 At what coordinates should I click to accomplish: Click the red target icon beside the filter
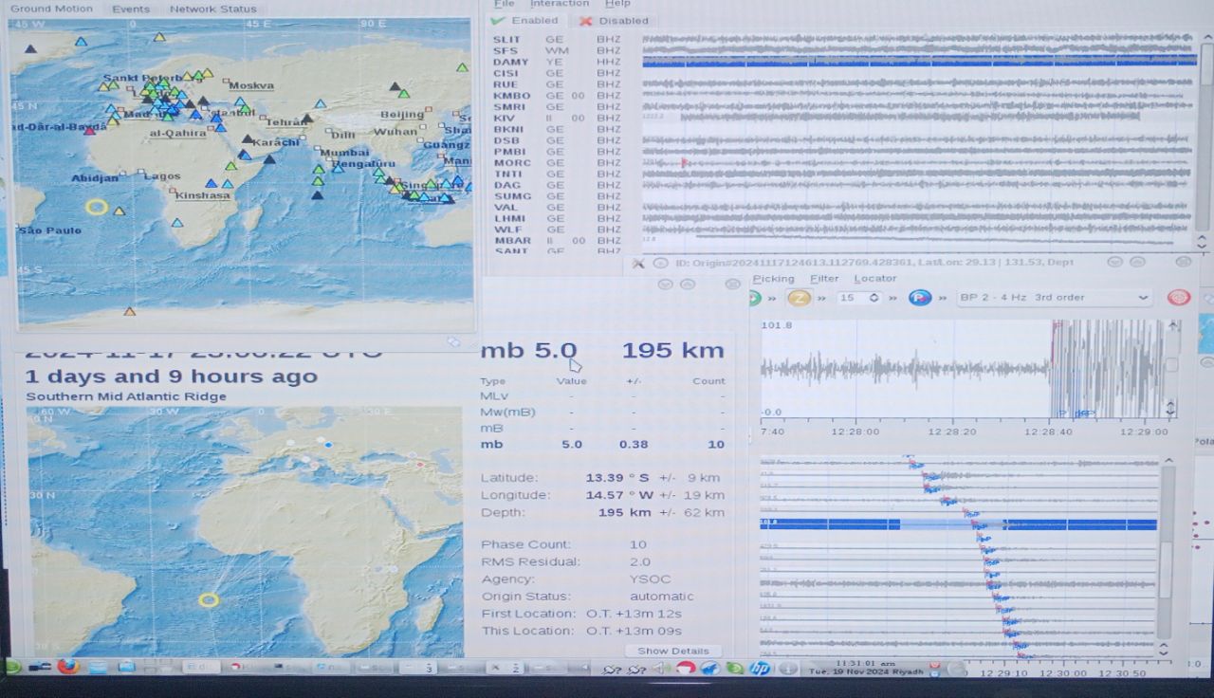point(1178,298)
